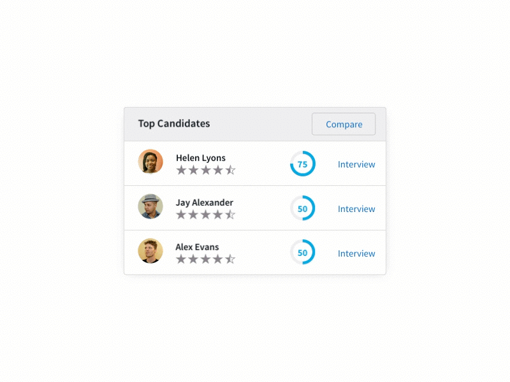Viewport: 510px width, 382px height.
Task: Click Alex Evans profile photo
Action: point(150,252)
